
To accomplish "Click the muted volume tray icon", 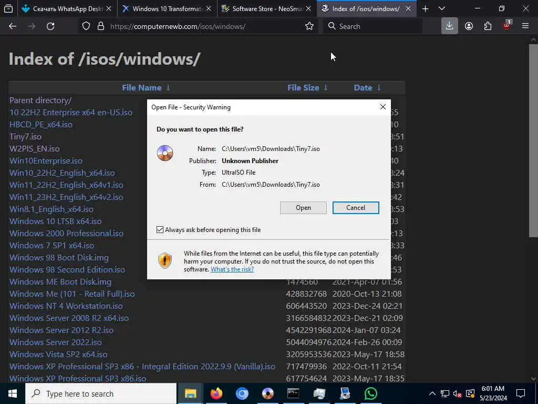I will tap(458, 393).
